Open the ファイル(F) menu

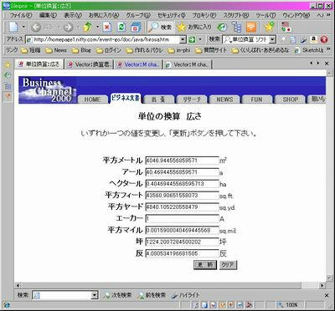click(21, 15)
